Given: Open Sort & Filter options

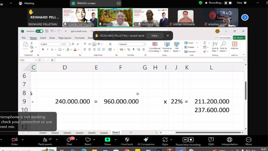Looking at the screenshot, I should tap(215, 47).
